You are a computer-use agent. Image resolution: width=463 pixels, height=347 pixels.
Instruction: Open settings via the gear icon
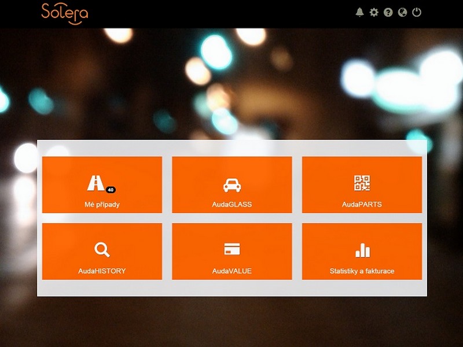point(374,12)
